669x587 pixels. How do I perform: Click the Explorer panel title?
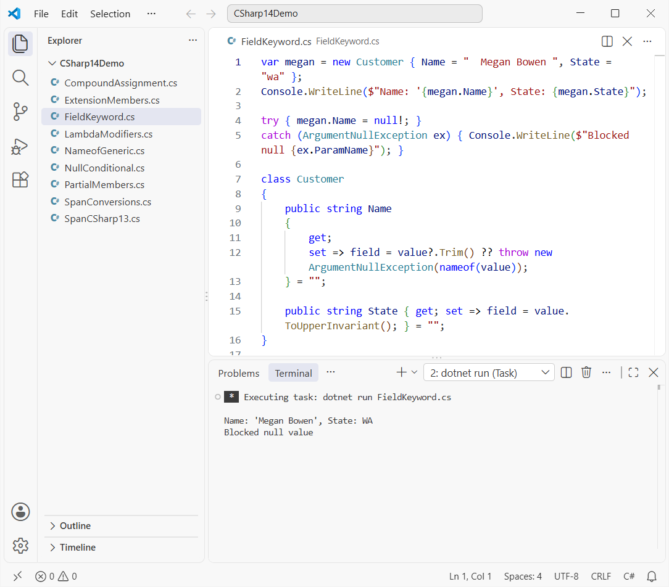click(x=65, y=41)
